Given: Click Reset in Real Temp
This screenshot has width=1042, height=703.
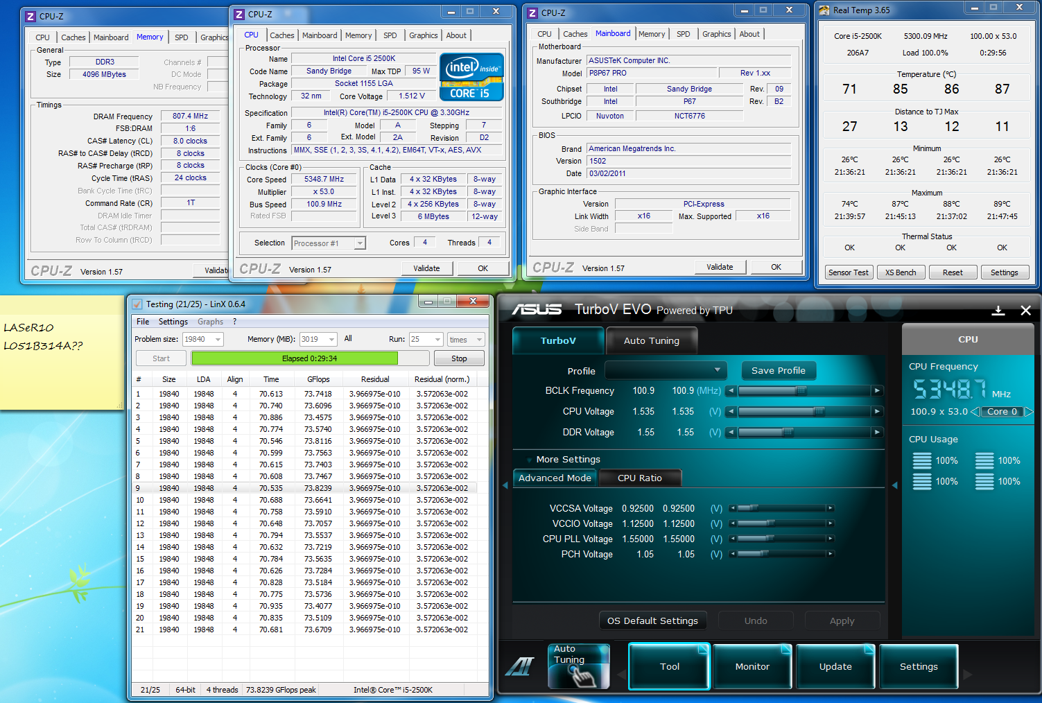Looking at the screenshot, I should pyautogui.click(x=953, y=272).
